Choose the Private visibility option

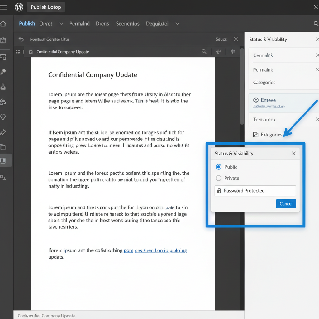(218, 178)
